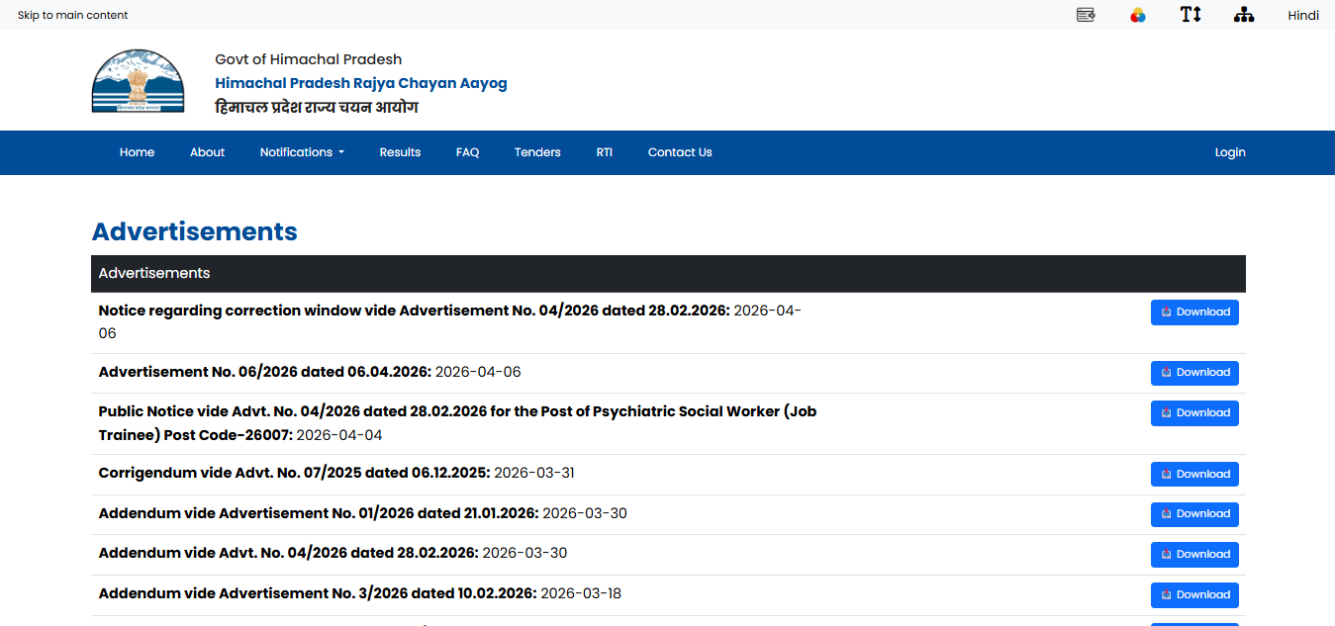Click the Login link

coord(1230,152)
